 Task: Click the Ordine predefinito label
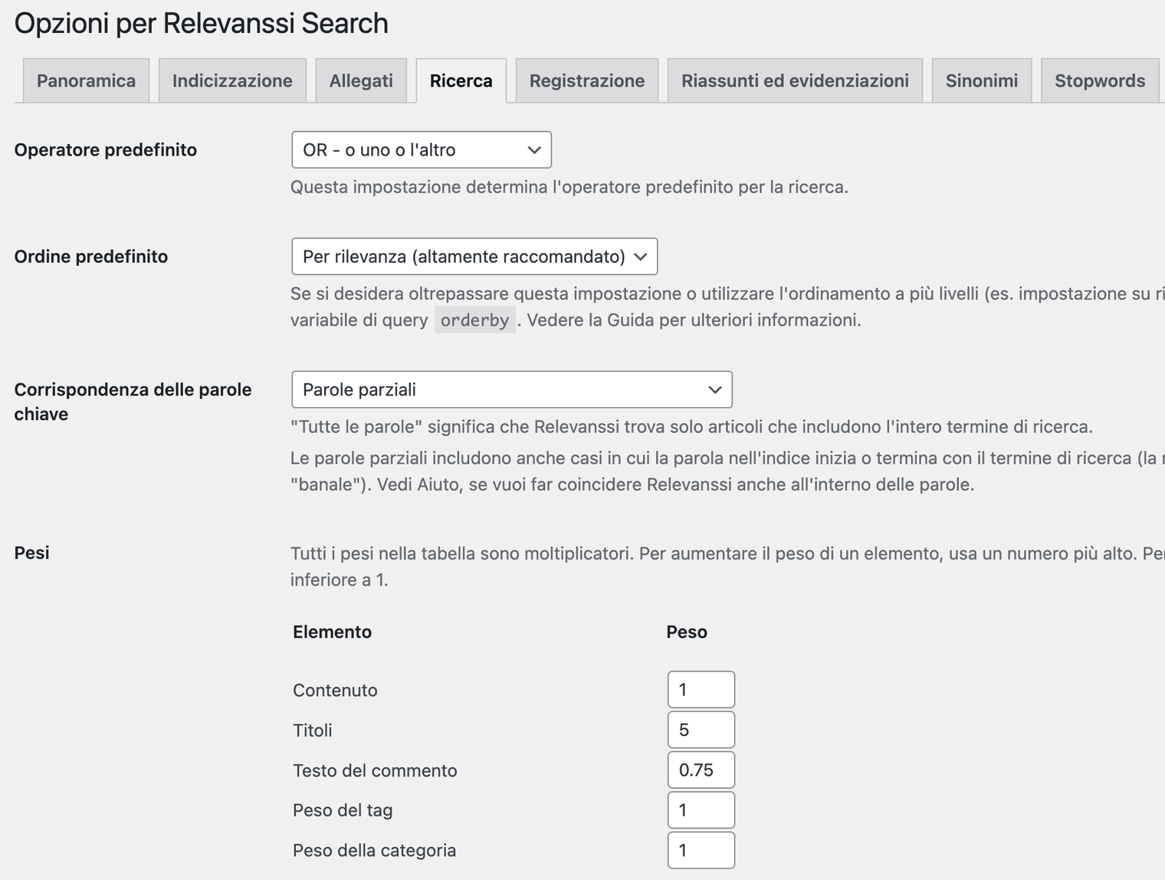pyautogui.click(x=91, y=256)
